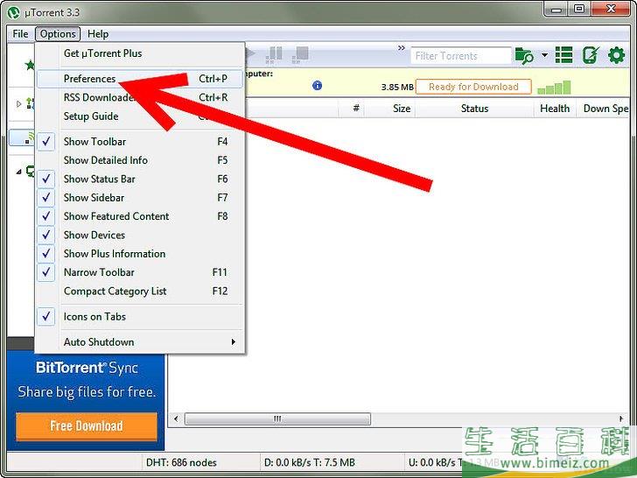Click the search folder icon beside filter box
This screenshot has width=637, height=478.
(524, 56)
